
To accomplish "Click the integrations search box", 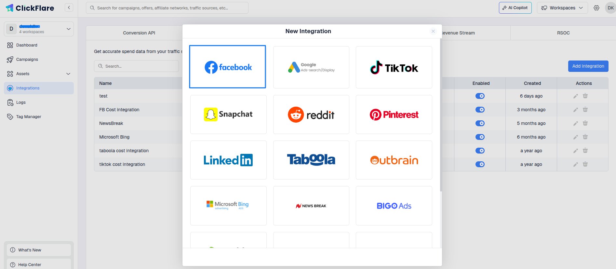I will pyautogui.click(x=136, y=66).
